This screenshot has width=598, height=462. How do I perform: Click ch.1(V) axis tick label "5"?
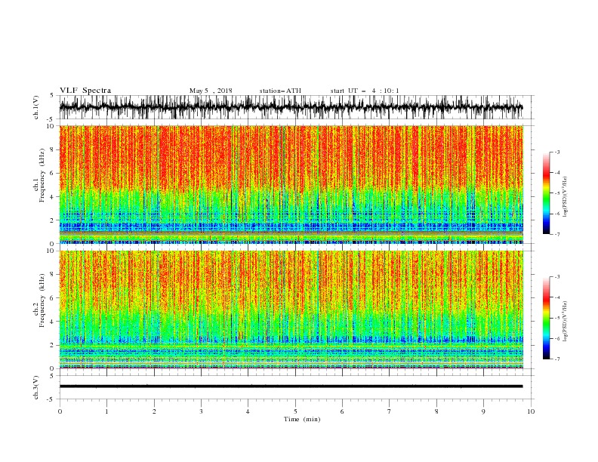pyautogui.click(x=52, y=95)
